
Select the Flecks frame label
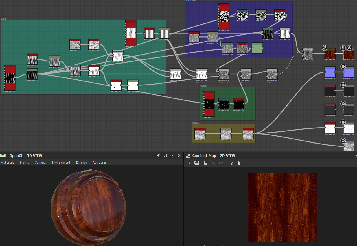point(203,86)
